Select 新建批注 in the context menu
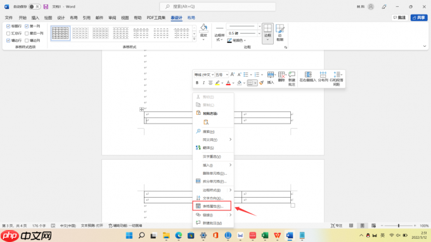Screen dimensions: 431x242 tap(214, 223)
